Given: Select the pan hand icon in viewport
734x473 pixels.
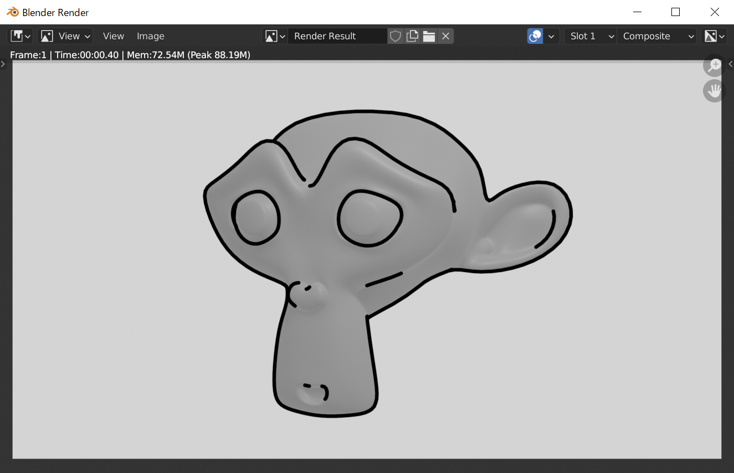Looking at the screenshot, I should click(714, 90).
